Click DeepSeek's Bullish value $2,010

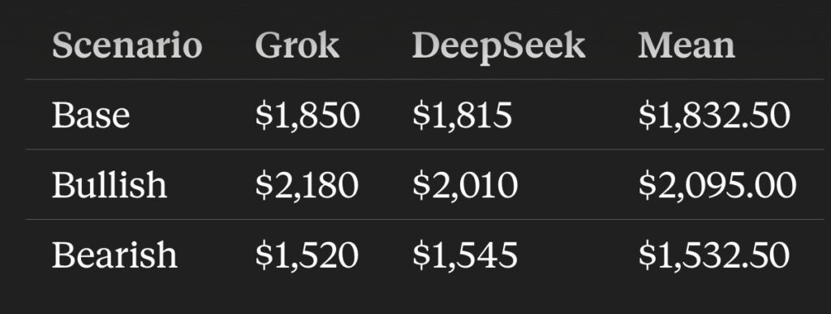click(x=465, y=185)
